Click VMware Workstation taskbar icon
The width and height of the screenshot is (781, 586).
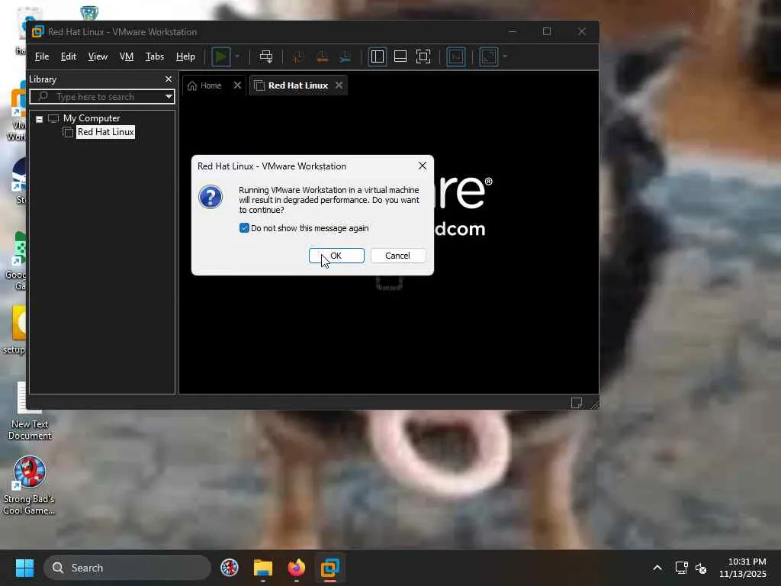pos(329,568)
